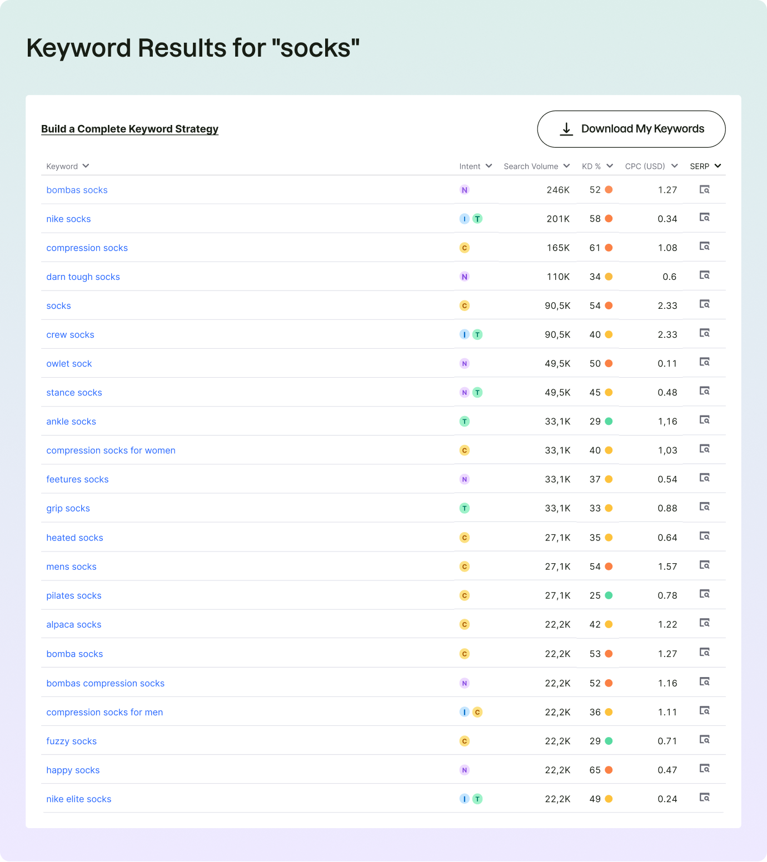Open SERP icon for stance socks
Viewport: 767px width, 862px height.
pos(704,391)
